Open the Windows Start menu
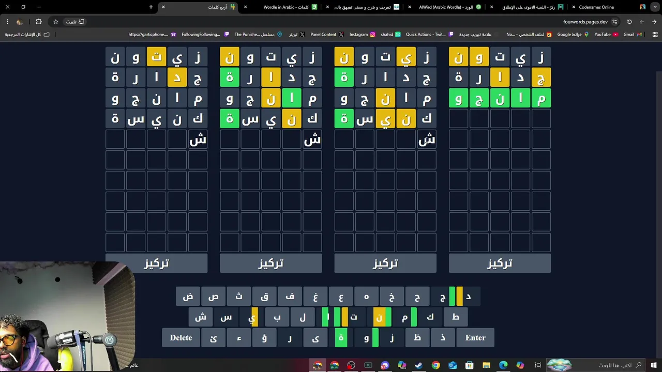 [654, 365]
